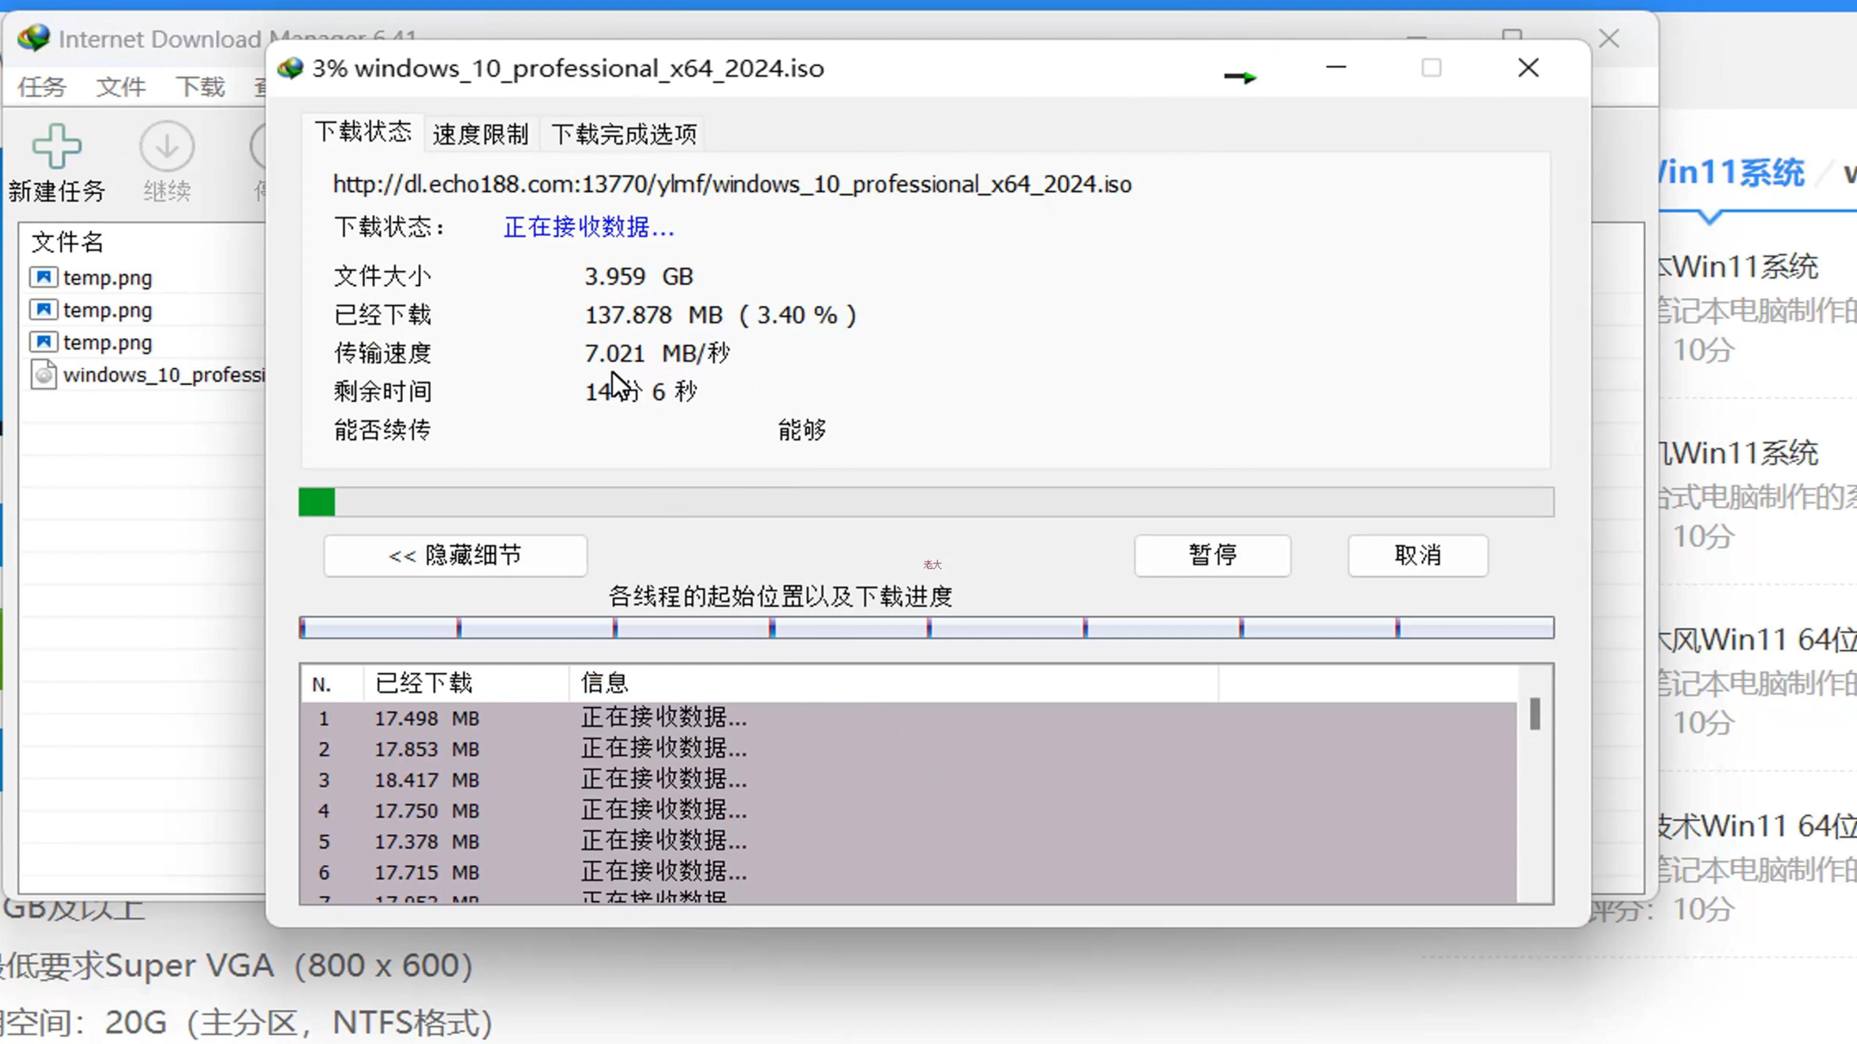Select thread row 6 with 17.715 MB
The image size is (1857, 1044).
[908, 872]
